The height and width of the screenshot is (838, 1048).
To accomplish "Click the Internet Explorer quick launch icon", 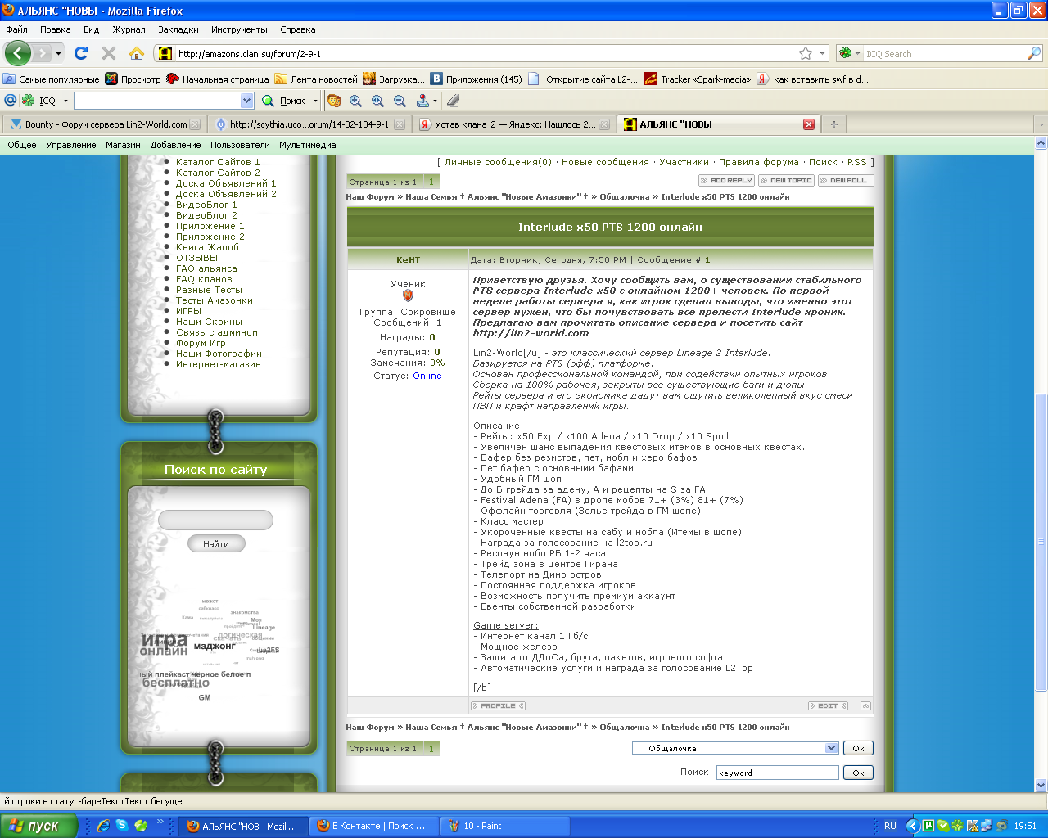I will 103,826.
